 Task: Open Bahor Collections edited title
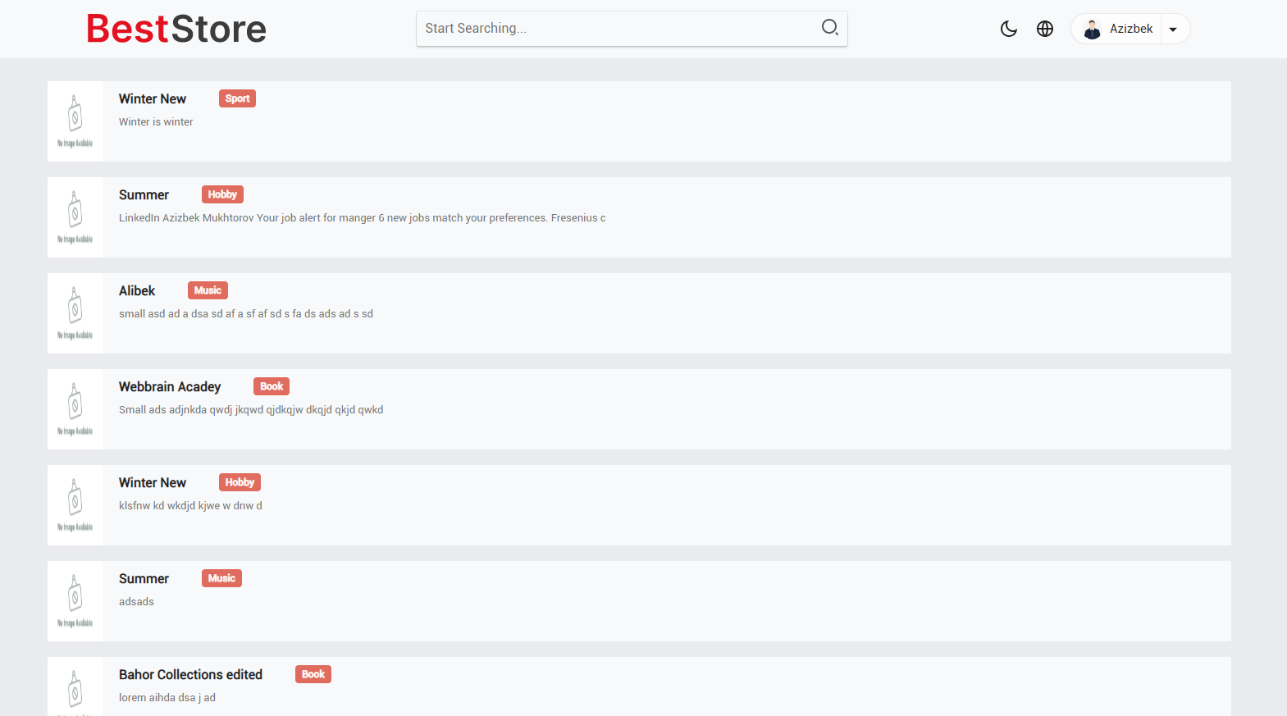(190, 674)
